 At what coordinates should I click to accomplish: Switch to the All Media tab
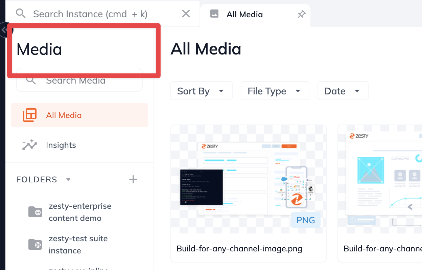coord(244,14)
